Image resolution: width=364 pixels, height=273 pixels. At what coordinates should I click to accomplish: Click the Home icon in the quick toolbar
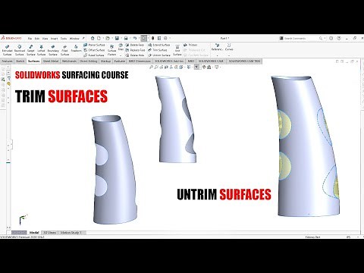click(93, 38)
